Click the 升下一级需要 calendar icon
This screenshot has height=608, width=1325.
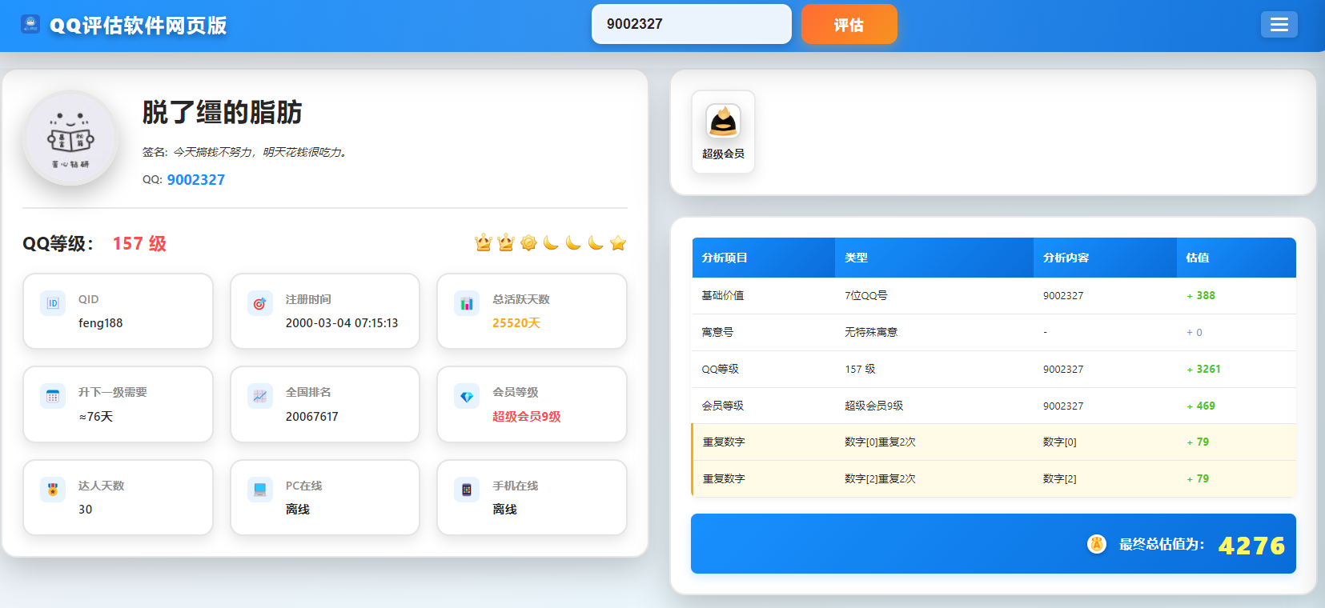pos(53,396)
